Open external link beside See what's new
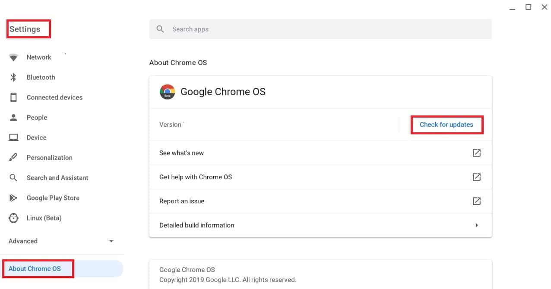The width and height of the screenshot is (551, 289). (476, 153)
